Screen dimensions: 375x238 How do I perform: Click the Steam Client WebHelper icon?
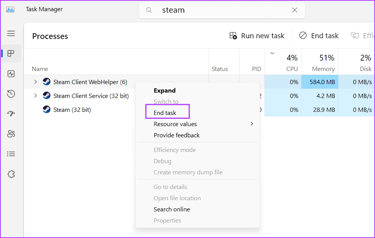point(46,82)
